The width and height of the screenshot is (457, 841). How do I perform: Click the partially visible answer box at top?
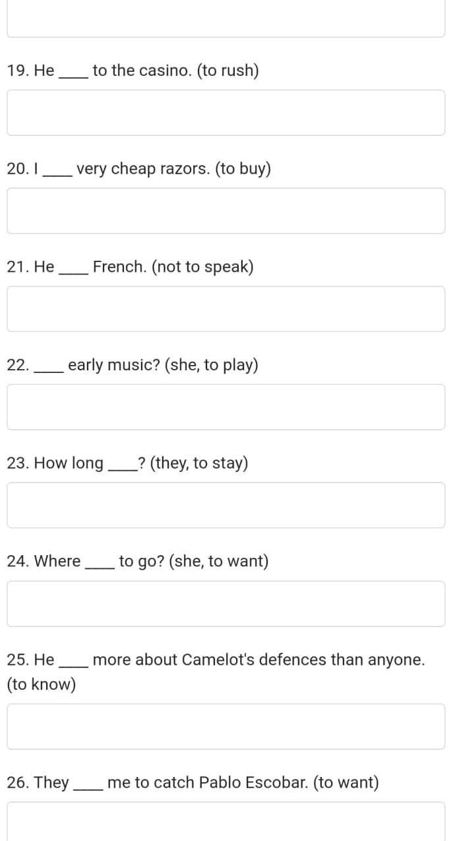pos(226,18)
